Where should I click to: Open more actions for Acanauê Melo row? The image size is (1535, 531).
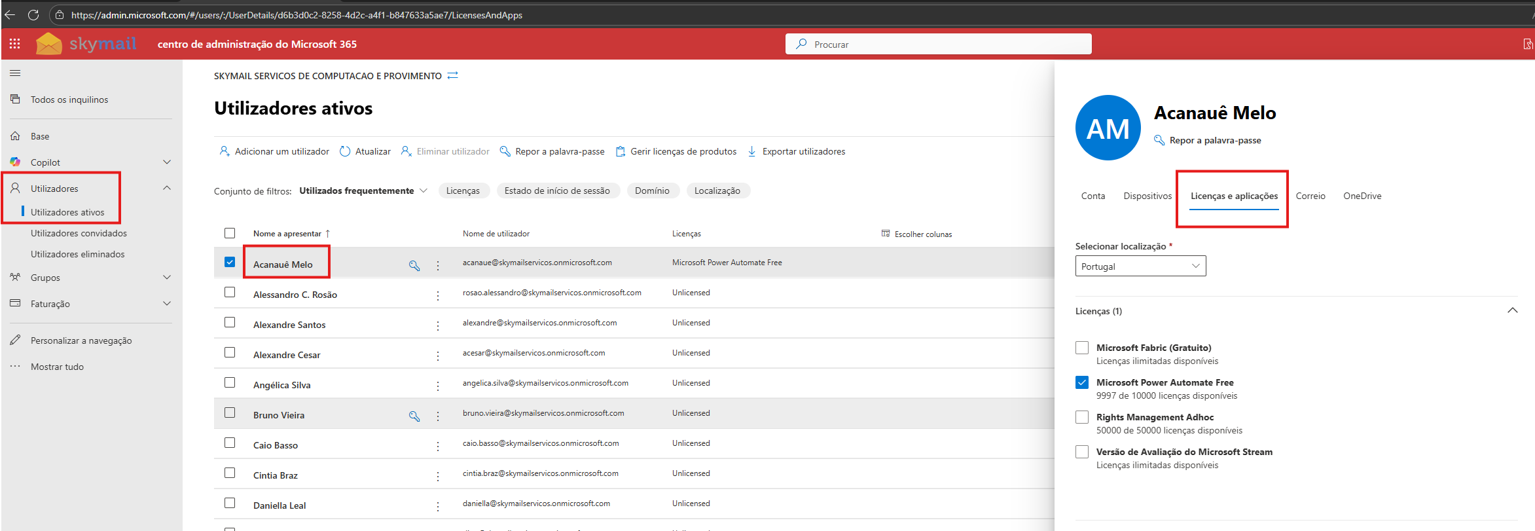438,265
